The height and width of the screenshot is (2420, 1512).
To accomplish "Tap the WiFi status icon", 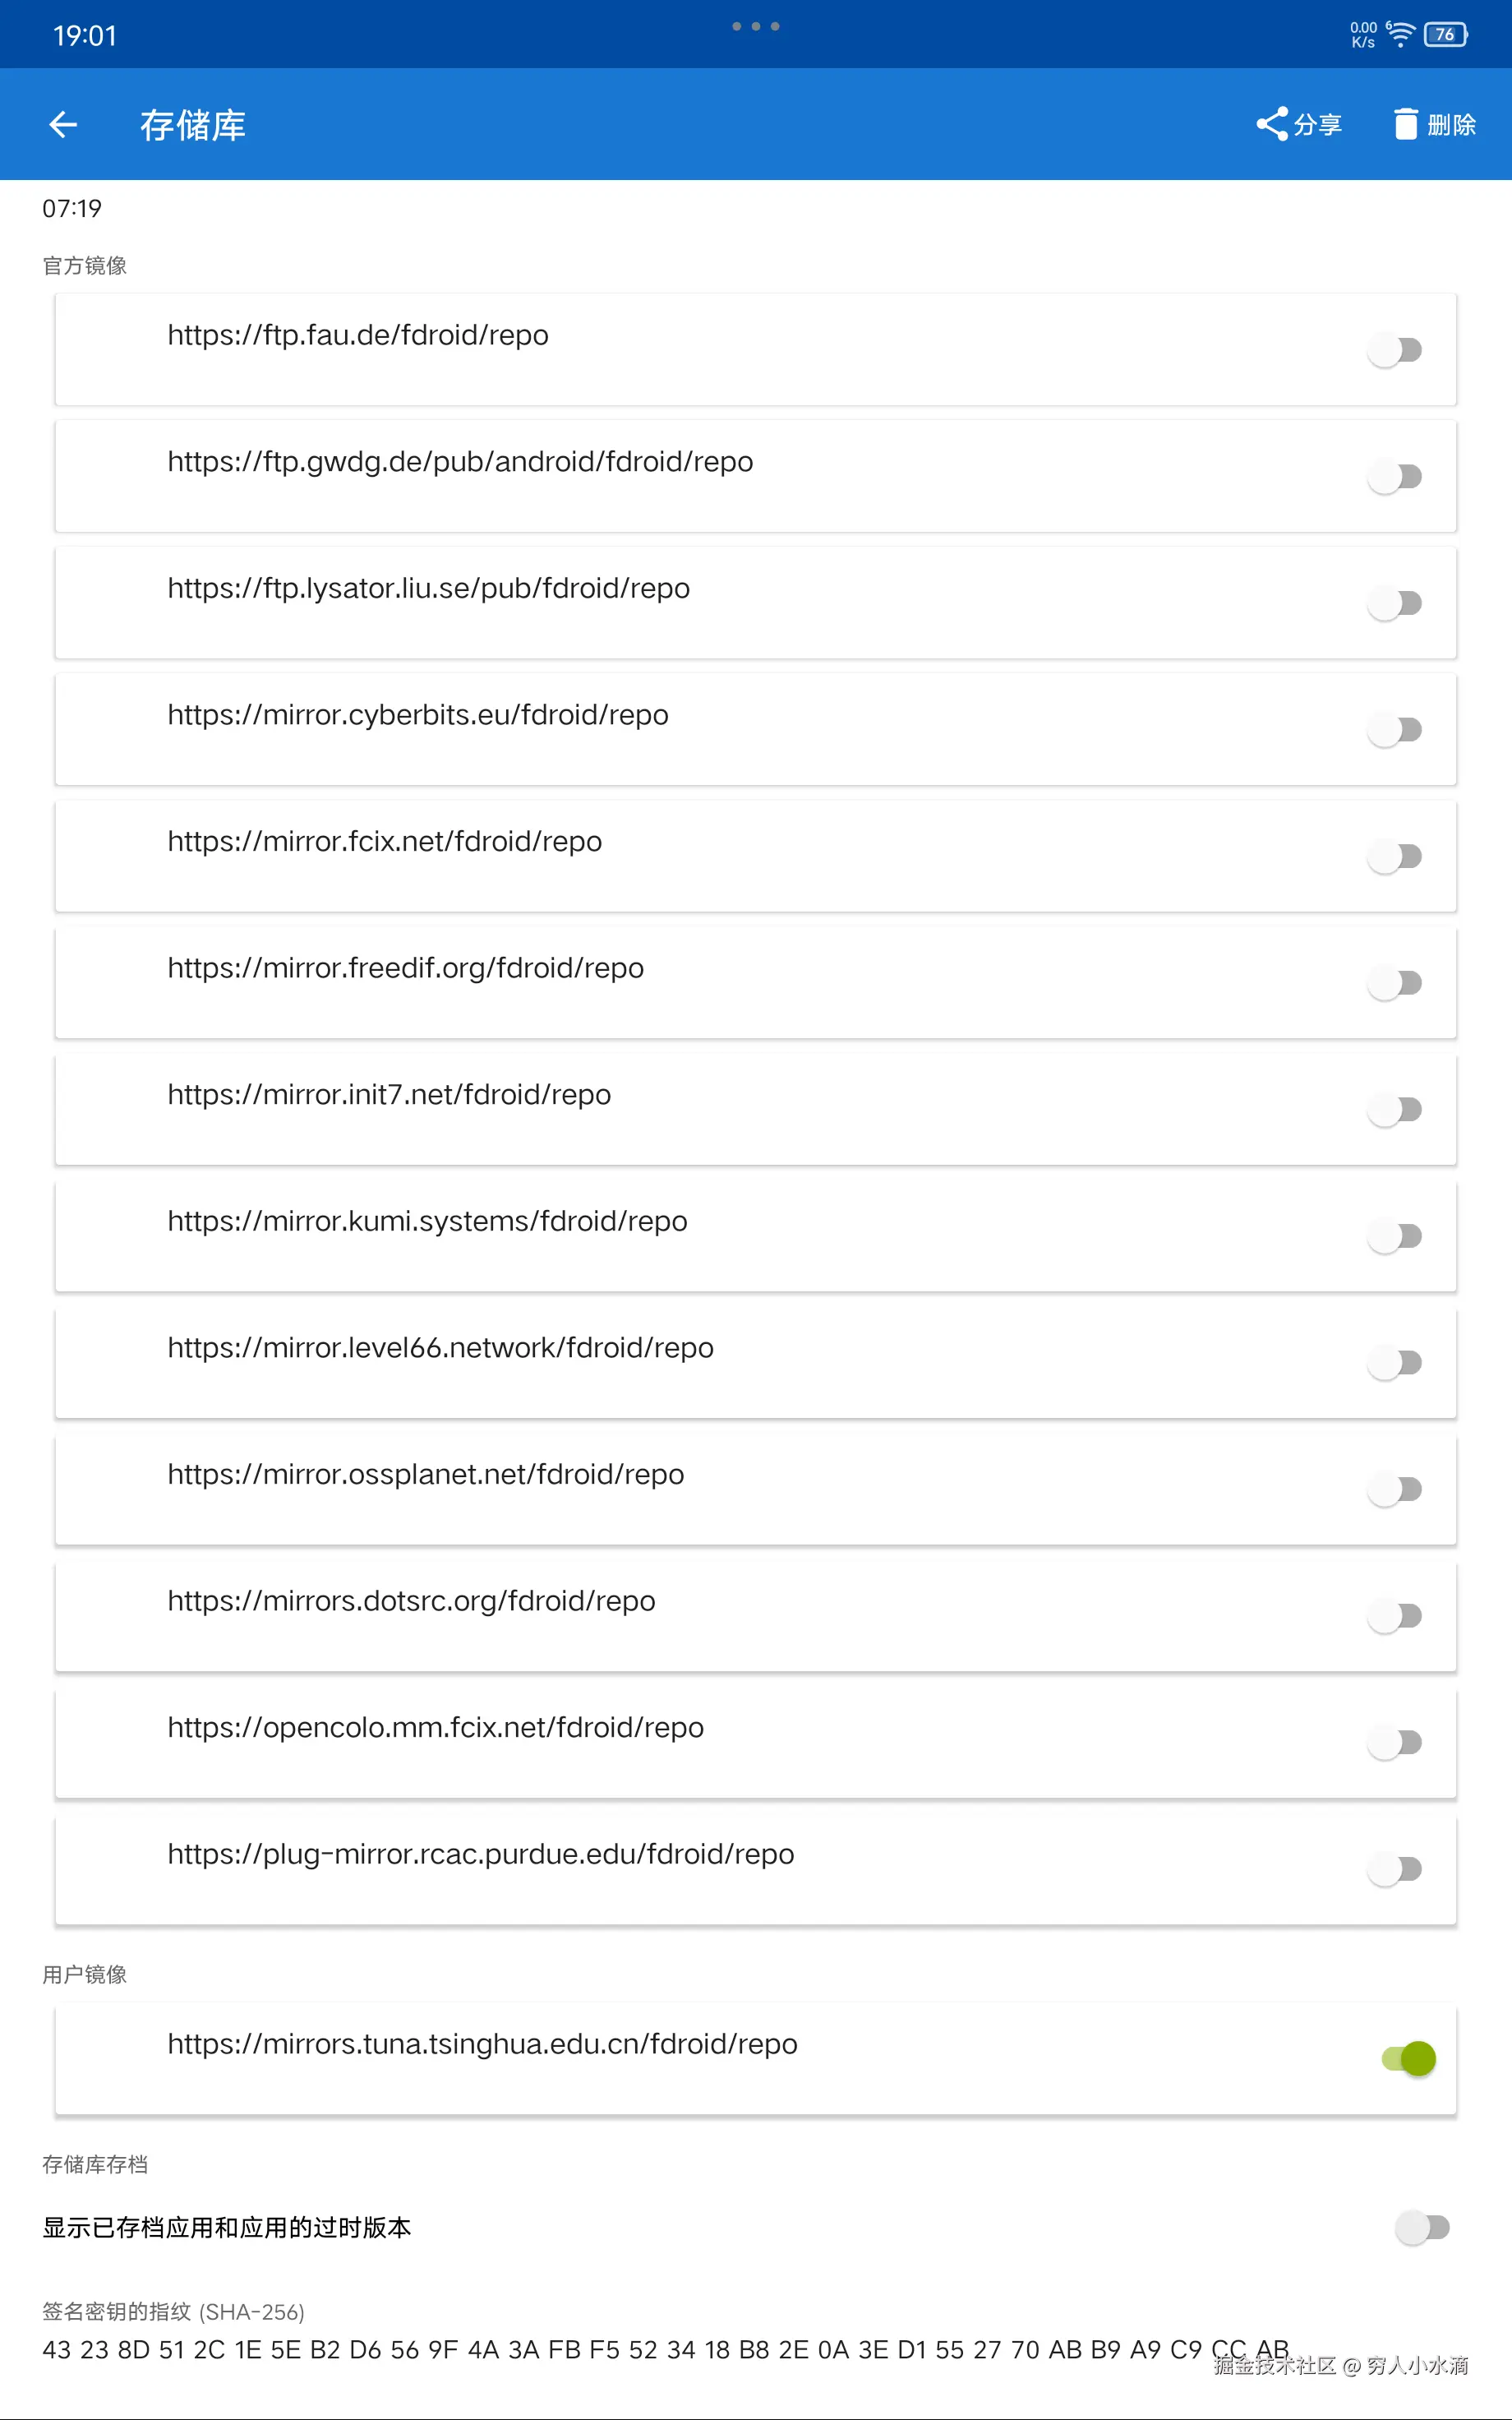I will tap(1401, 35).
